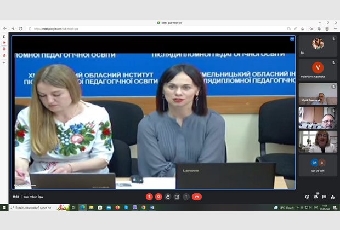
Task: Turn on the camera
Action: (158, 197)
